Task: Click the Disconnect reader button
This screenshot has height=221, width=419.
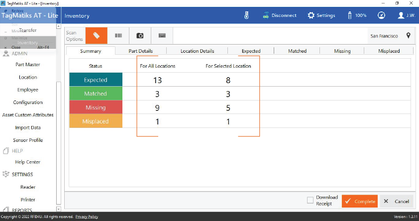Action: (x=280, y=15)
